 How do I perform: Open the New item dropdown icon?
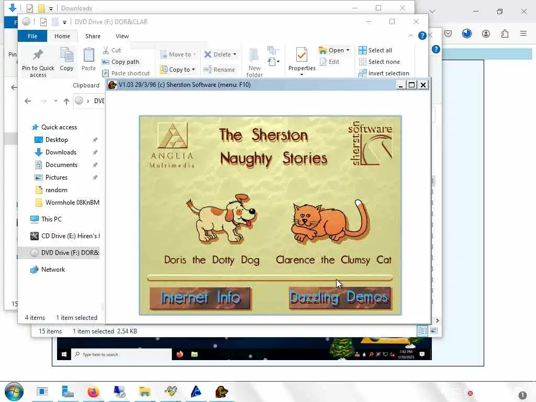click(273, 51)
